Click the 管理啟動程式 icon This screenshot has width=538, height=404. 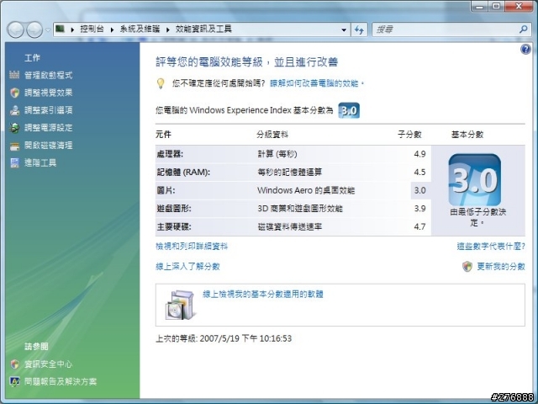14,75
